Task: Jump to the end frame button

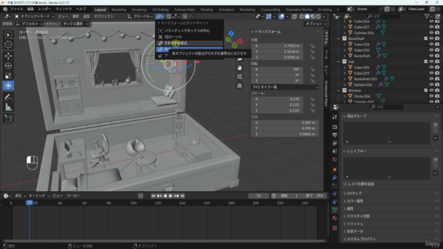Action: point(183,196)
